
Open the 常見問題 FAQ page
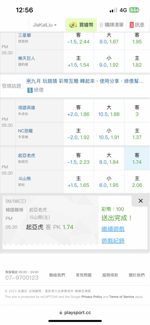point(84,275)
